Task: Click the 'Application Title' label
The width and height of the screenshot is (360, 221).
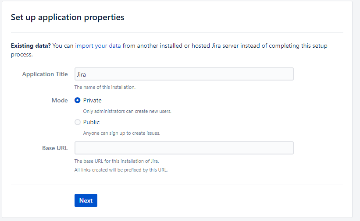Action: (45, 74)
